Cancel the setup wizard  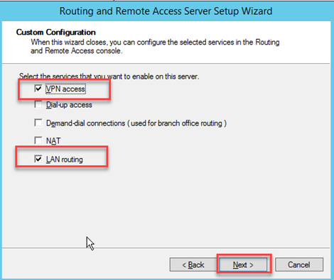pos(299,264)
